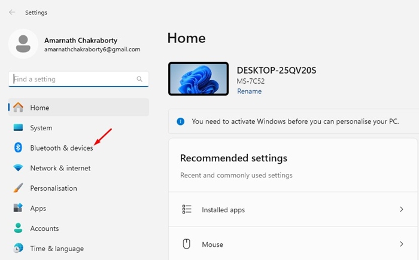Open Personalisation category
The height and width of the screenshot is (260, 419).
78,188
